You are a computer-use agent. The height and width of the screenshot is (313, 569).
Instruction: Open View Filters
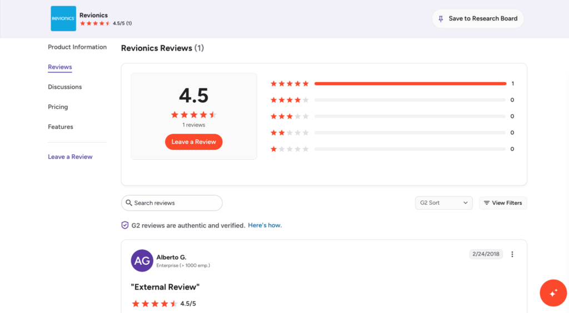[x=503, y=203]
